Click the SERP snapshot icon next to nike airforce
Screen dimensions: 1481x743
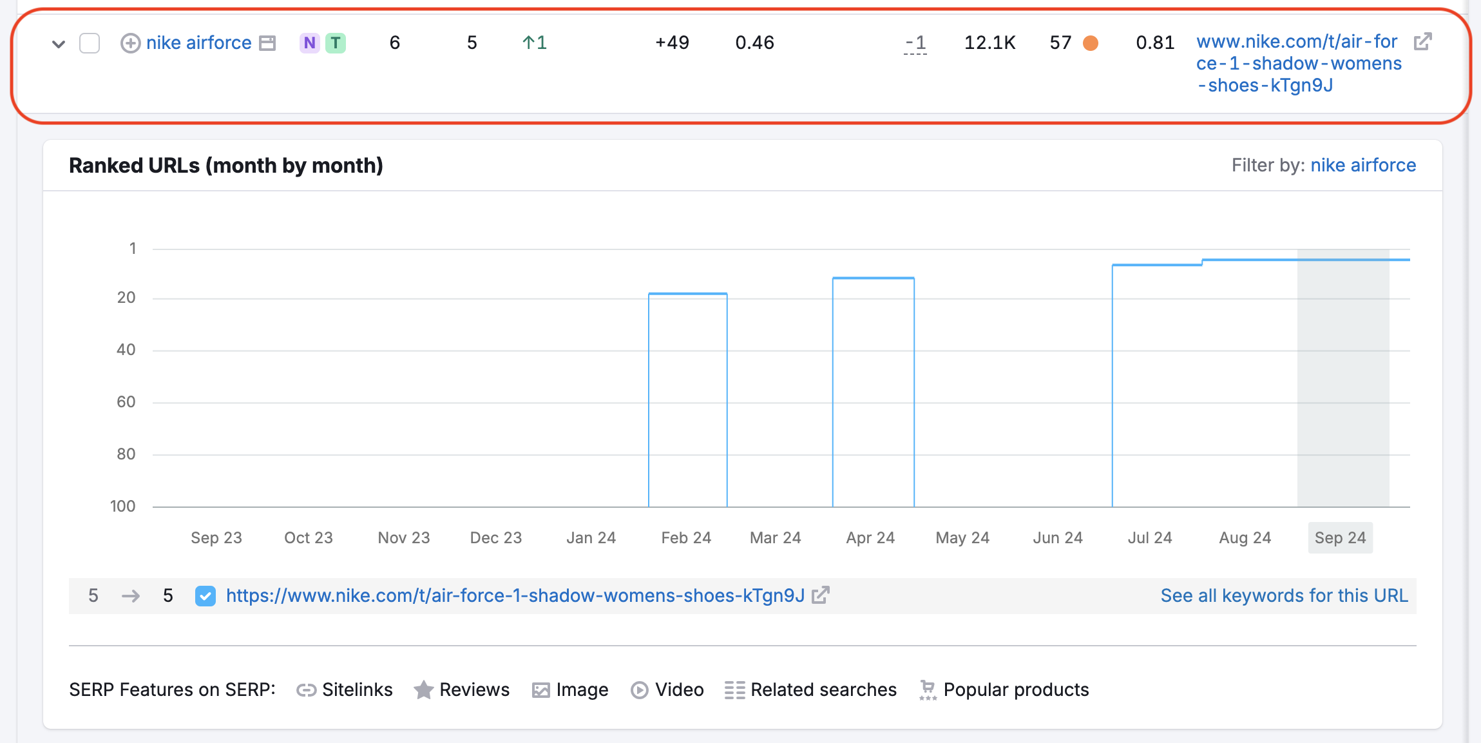tap(268, 43)
